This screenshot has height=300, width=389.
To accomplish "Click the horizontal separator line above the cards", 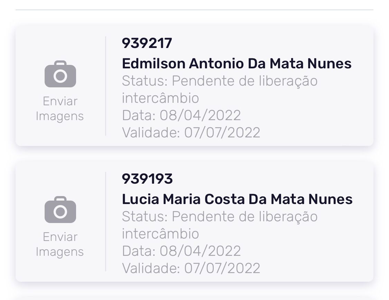I will pos(194,10).
